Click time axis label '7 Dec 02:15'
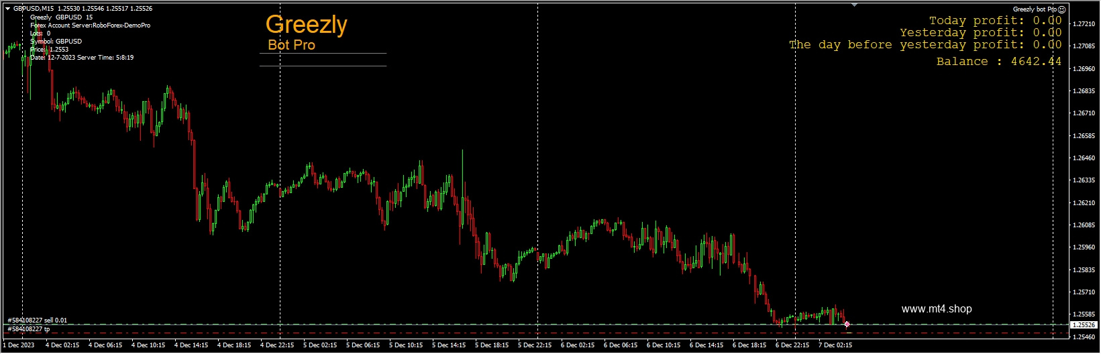 tap(835, 345)
